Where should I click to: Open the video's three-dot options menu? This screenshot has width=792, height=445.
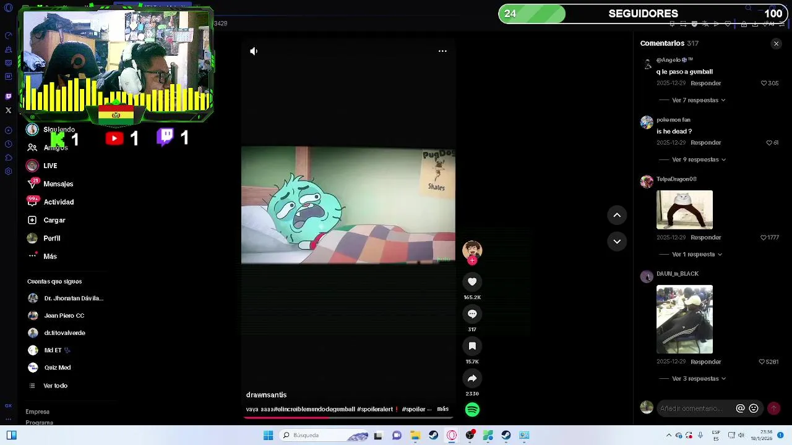tap(442, 51)
